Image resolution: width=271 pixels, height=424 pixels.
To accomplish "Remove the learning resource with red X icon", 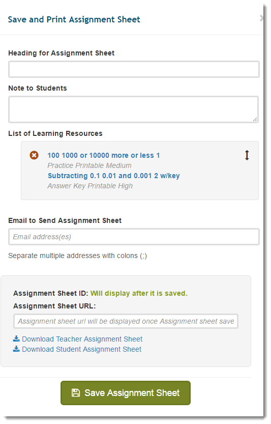I will (x=34, y=155).
